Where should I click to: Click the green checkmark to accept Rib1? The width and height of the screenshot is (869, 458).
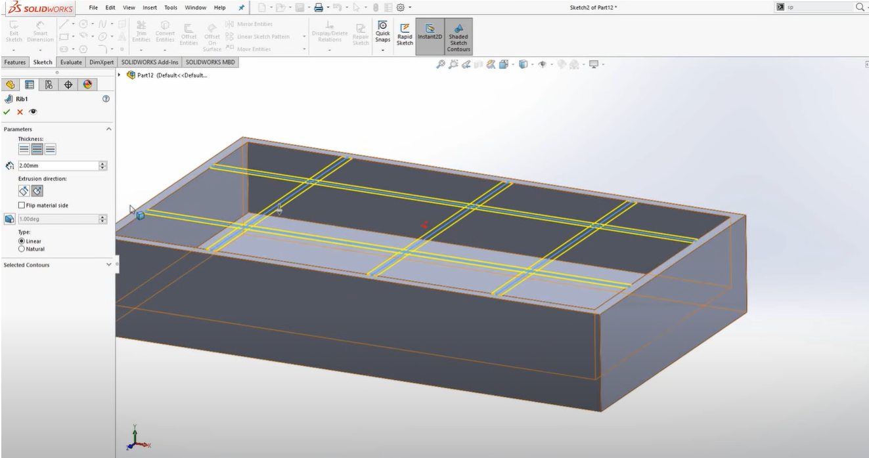point(7,112)
